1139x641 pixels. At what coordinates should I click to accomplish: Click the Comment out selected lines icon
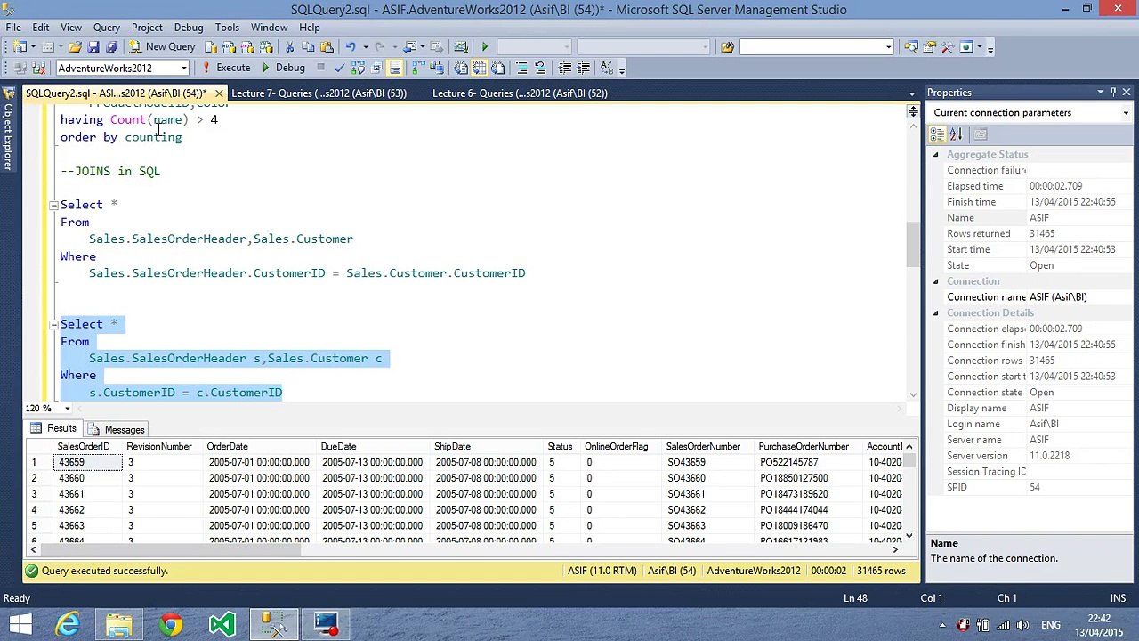click(x=522, y=68)
